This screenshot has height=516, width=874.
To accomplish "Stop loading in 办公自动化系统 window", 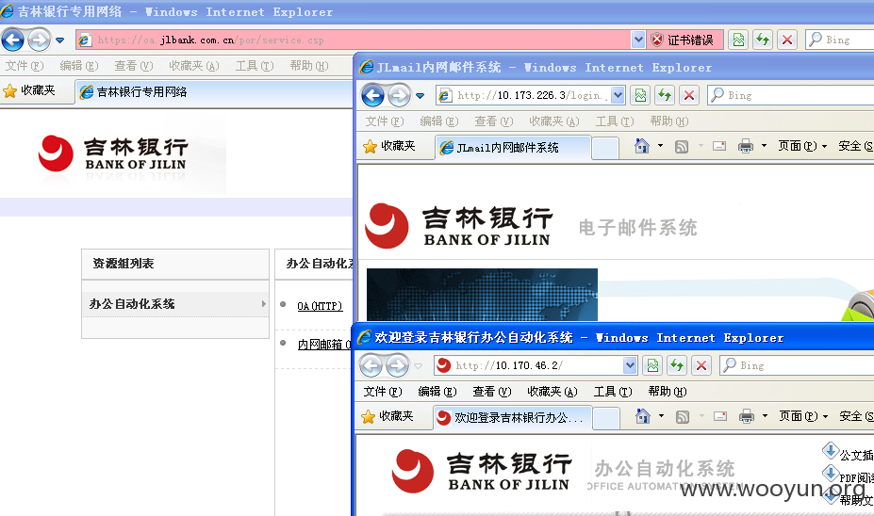I will point(701,365).
